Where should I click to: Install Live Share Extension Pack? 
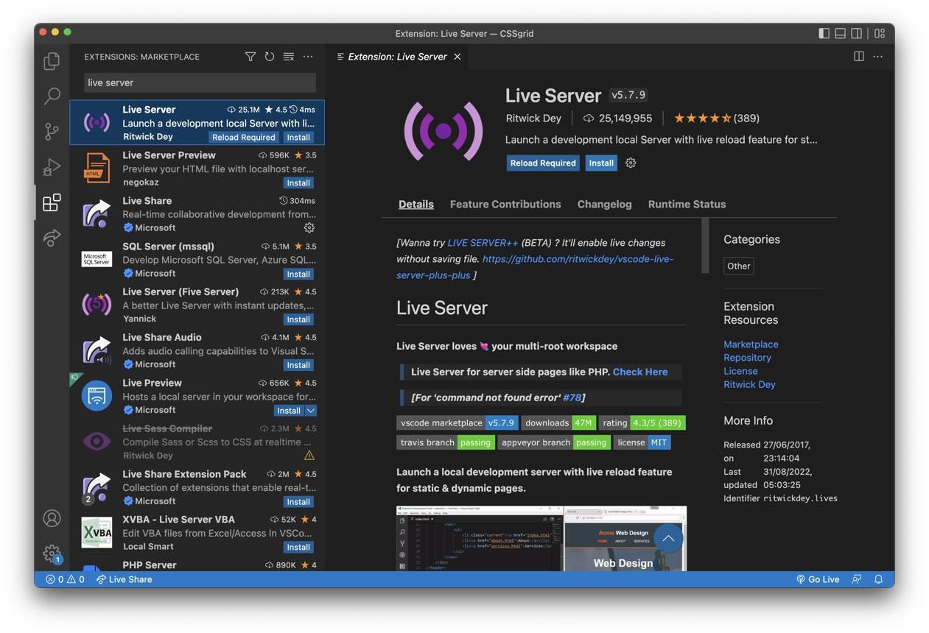click(298, 502)
